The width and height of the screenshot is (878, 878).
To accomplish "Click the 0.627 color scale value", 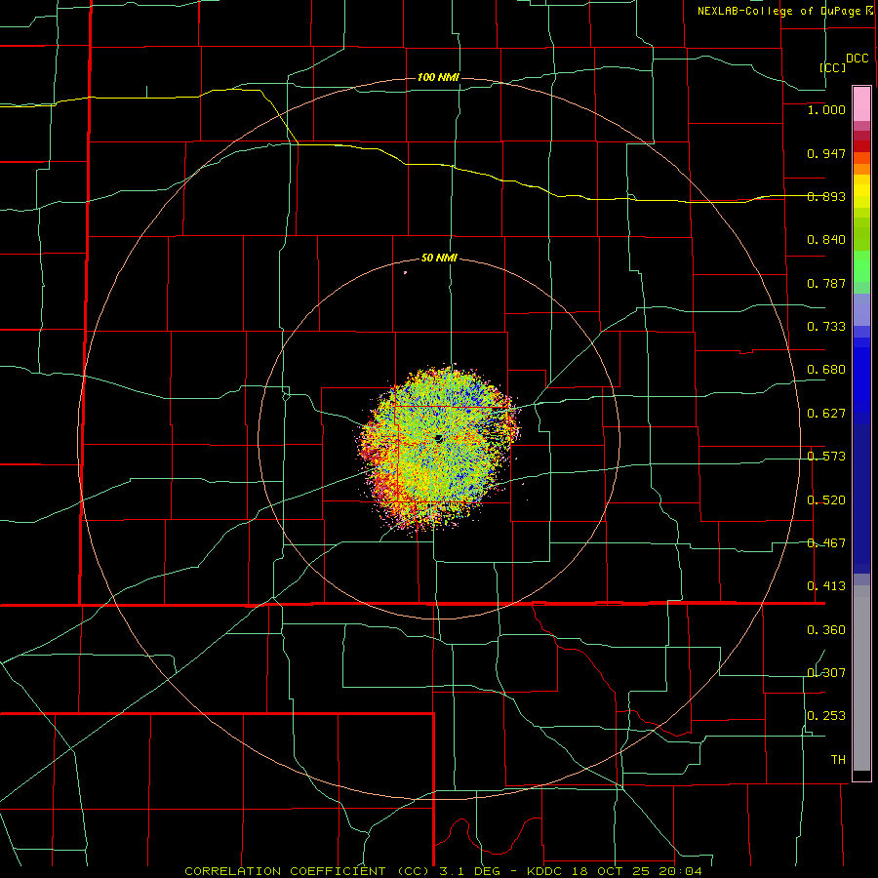I will tap(826, 414).
